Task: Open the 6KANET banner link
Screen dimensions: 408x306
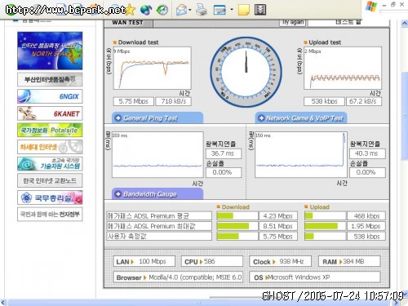Action: coord(50,113)
